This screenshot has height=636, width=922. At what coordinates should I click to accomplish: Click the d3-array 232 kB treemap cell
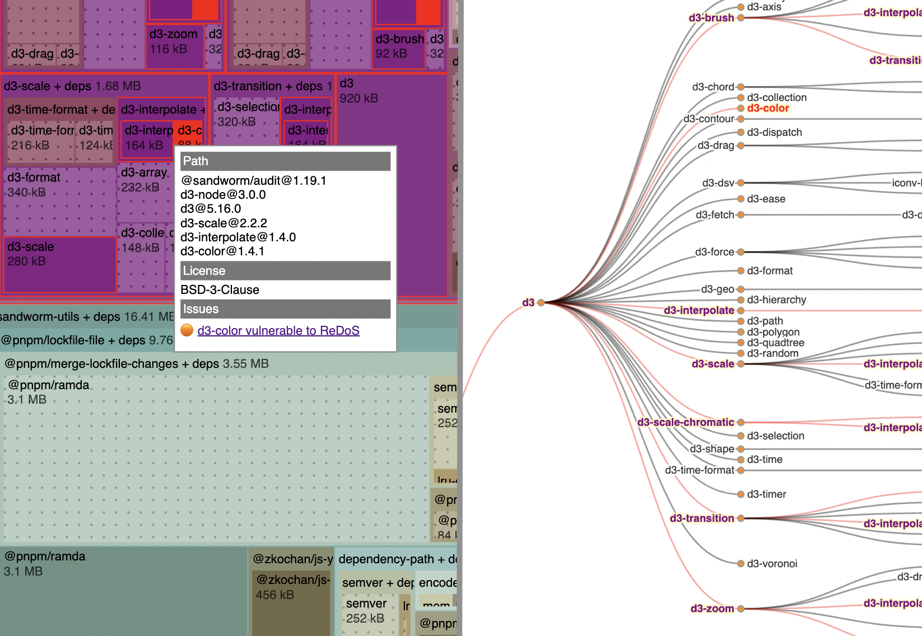pos(145,192)
